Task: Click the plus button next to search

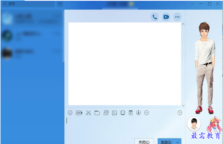Action: pyautogui.click(x=60, y=4)
